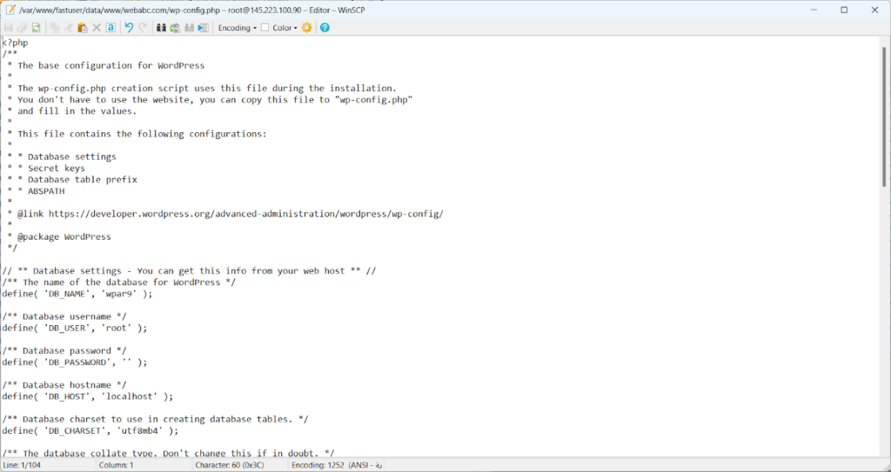The image size is (891, 472).
Task: Click "The name of the database for WordPress" comment
Action: point(118,283)
